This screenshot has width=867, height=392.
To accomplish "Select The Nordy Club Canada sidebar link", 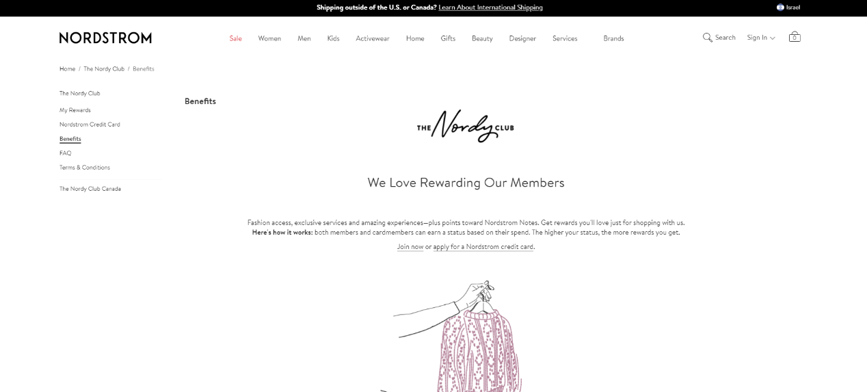I will click(90, 189).
